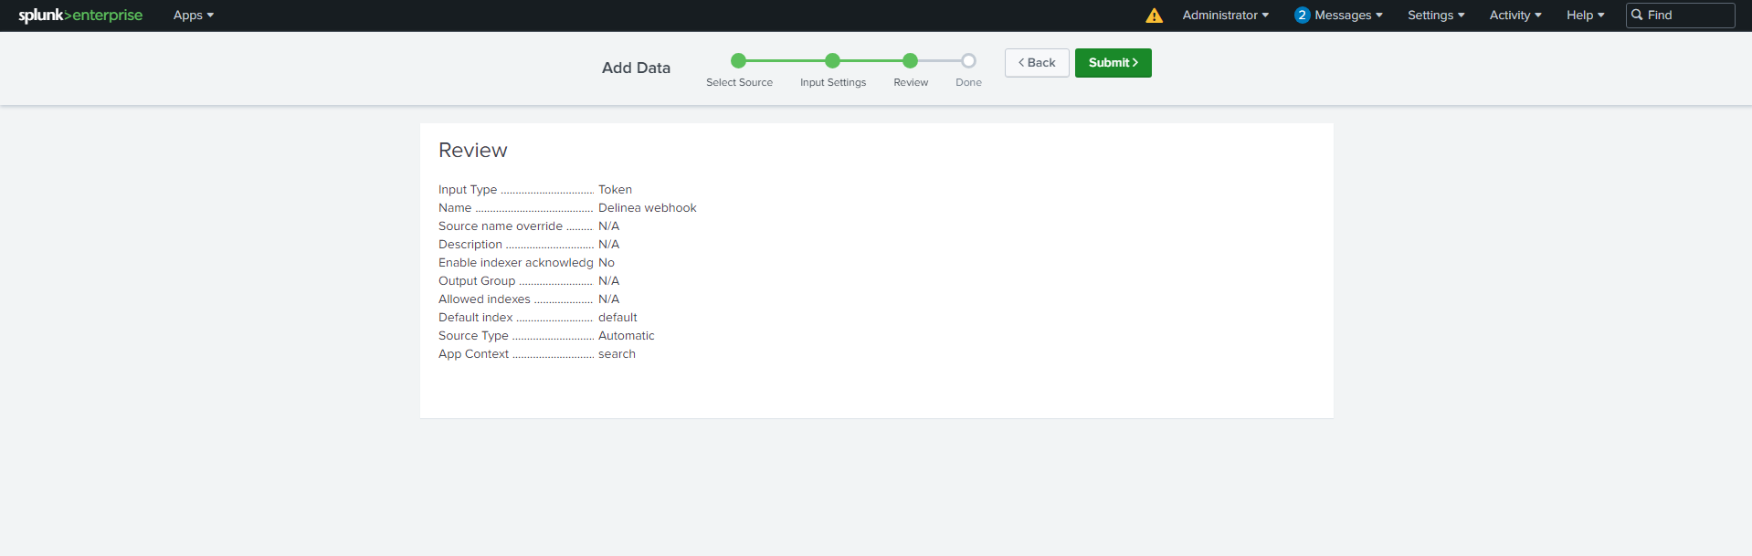Screen dimensions: 1752x556
Task: Click the blue Messages count badge
Action: click(1302, 16)
